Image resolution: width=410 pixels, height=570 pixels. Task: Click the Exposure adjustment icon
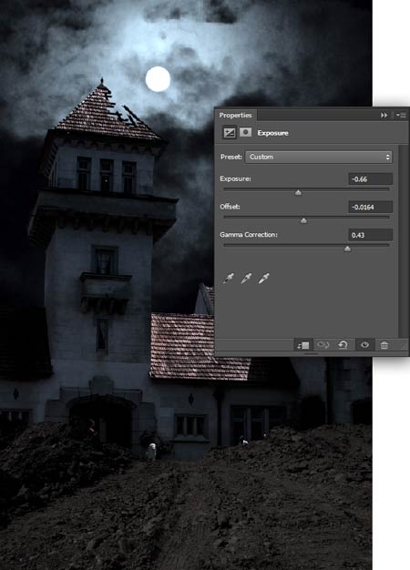(x=230, y=133)
